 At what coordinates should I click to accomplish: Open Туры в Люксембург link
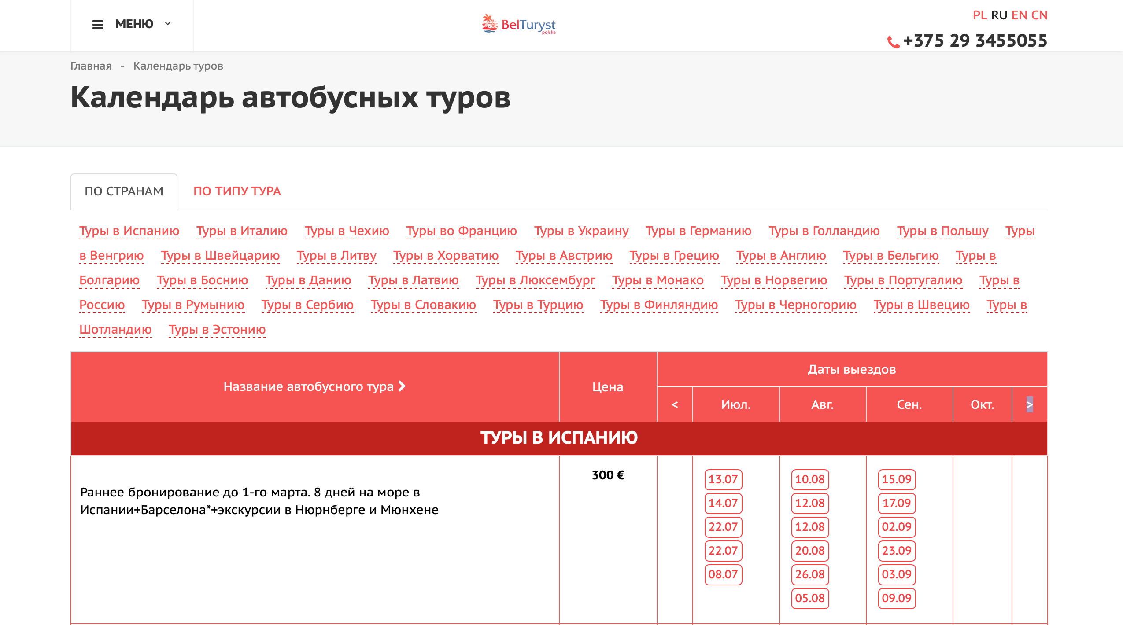[536, 280]
